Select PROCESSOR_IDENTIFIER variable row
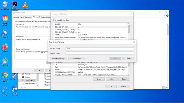The image size is (184, 103). pyautogui.click(x=91, y=75)
